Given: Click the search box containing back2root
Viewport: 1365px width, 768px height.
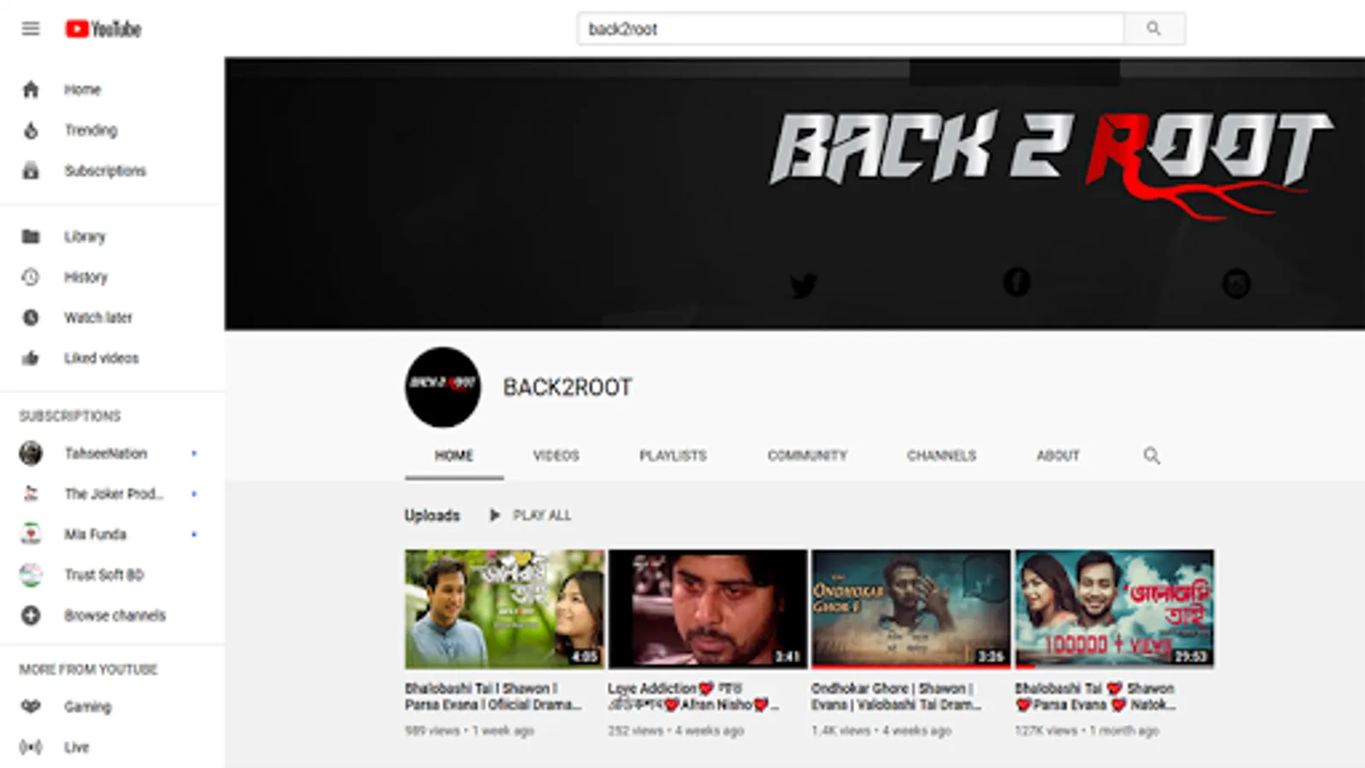Looking at the screenshot, I should (851, 29).
